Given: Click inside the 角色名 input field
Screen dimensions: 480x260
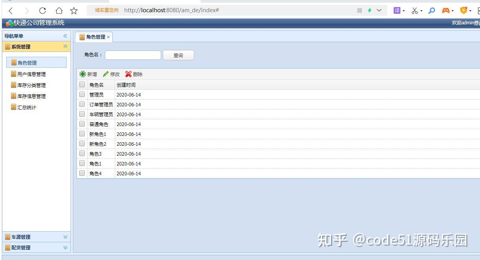Looking at the screenshot, I should click(132, 55).
